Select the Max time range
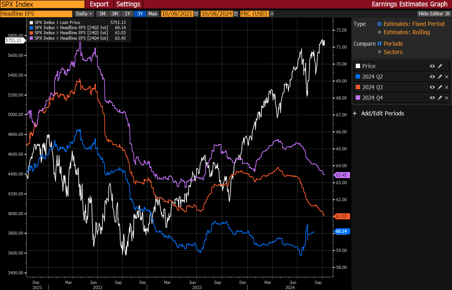The height and width of the screenshot is (290, 452). 153,14
